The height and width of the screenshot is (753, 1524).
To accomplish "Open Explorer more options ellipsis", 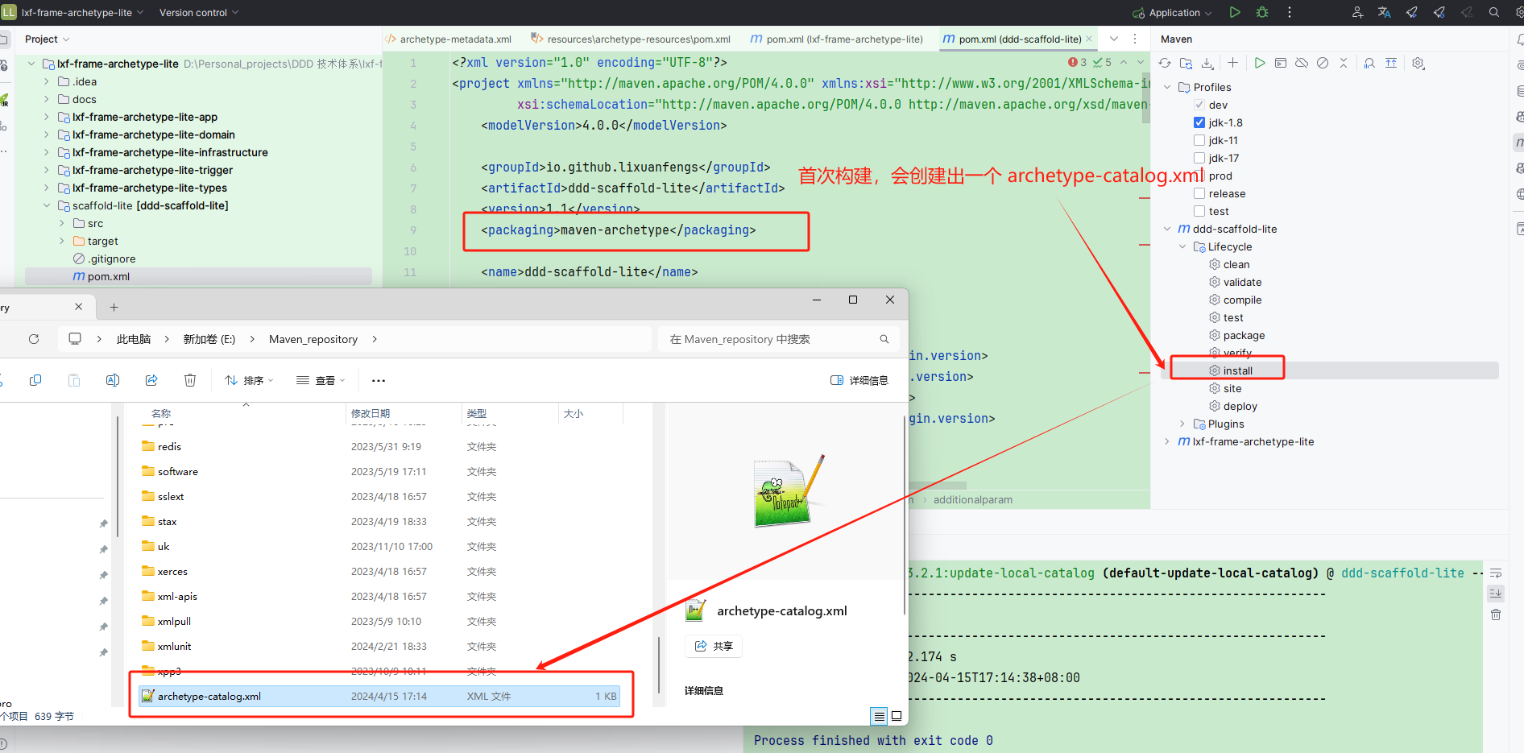I will pyautogui.click(x=379, y=380).
